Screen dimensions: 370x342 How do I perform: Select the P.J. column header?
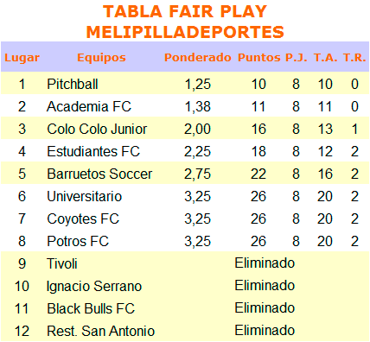(297, 57)
